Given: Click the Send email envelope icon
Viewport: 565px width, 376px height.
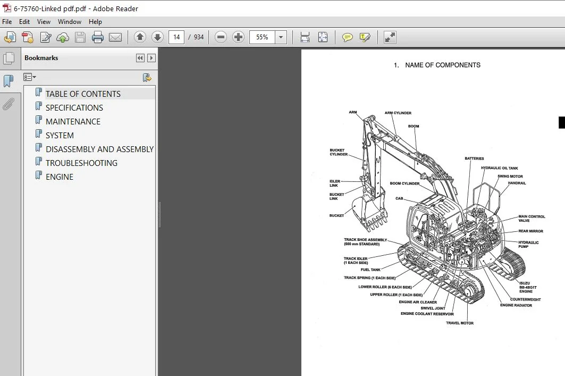Looking at the screenshot, I should [115, 37].
